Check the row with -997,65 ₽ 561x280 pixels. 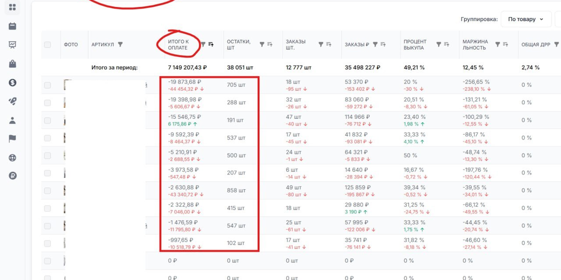[47, 243]
